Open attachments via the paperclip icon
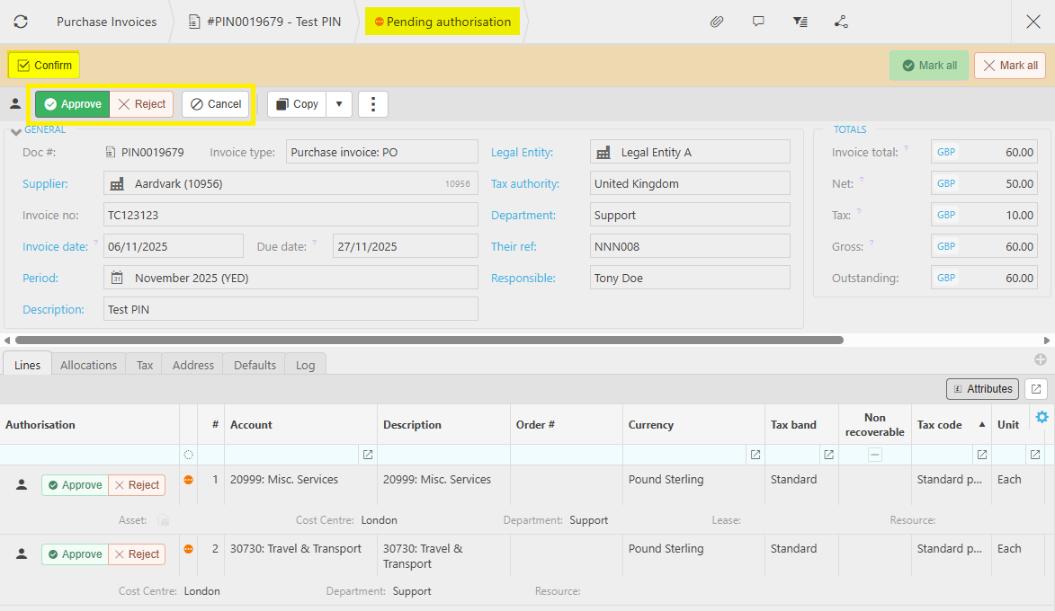Viewport: 1055px width, 611px height. (x=717, y=22)
